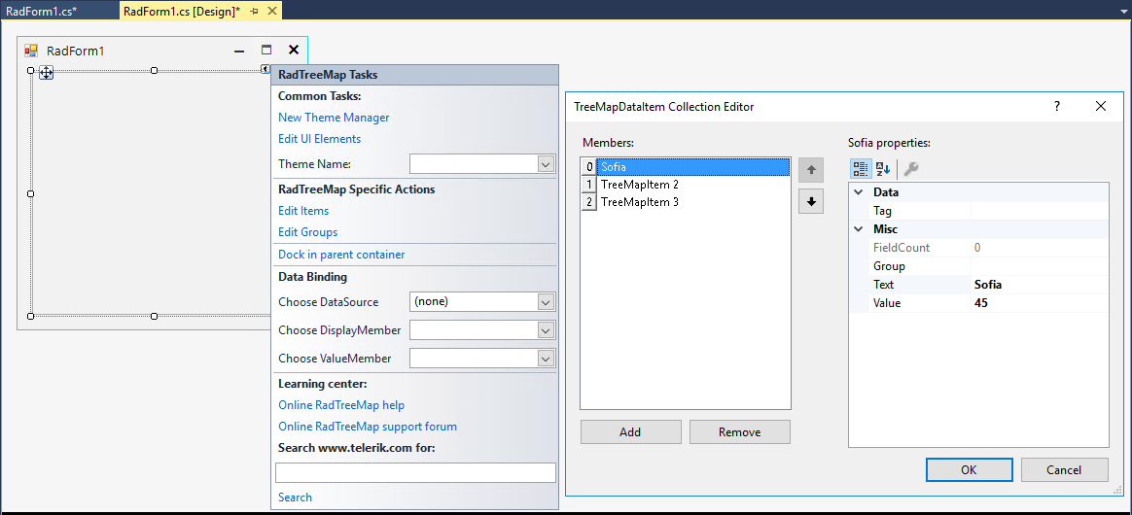Viewport: 1132px width, 515px height.
Task: Open the Choose DataSource dropdown
Action: tap(547, 302)
